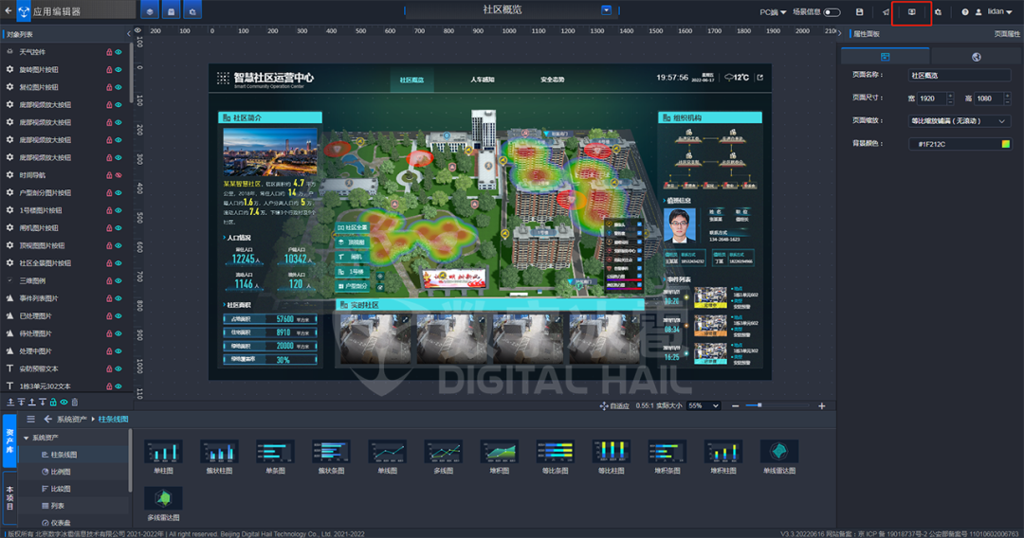Click the second blue toolbar button near 应用编辑器
Image resolution: width=1024 pixels, height=538 pixels.
[x=171, y=11]
